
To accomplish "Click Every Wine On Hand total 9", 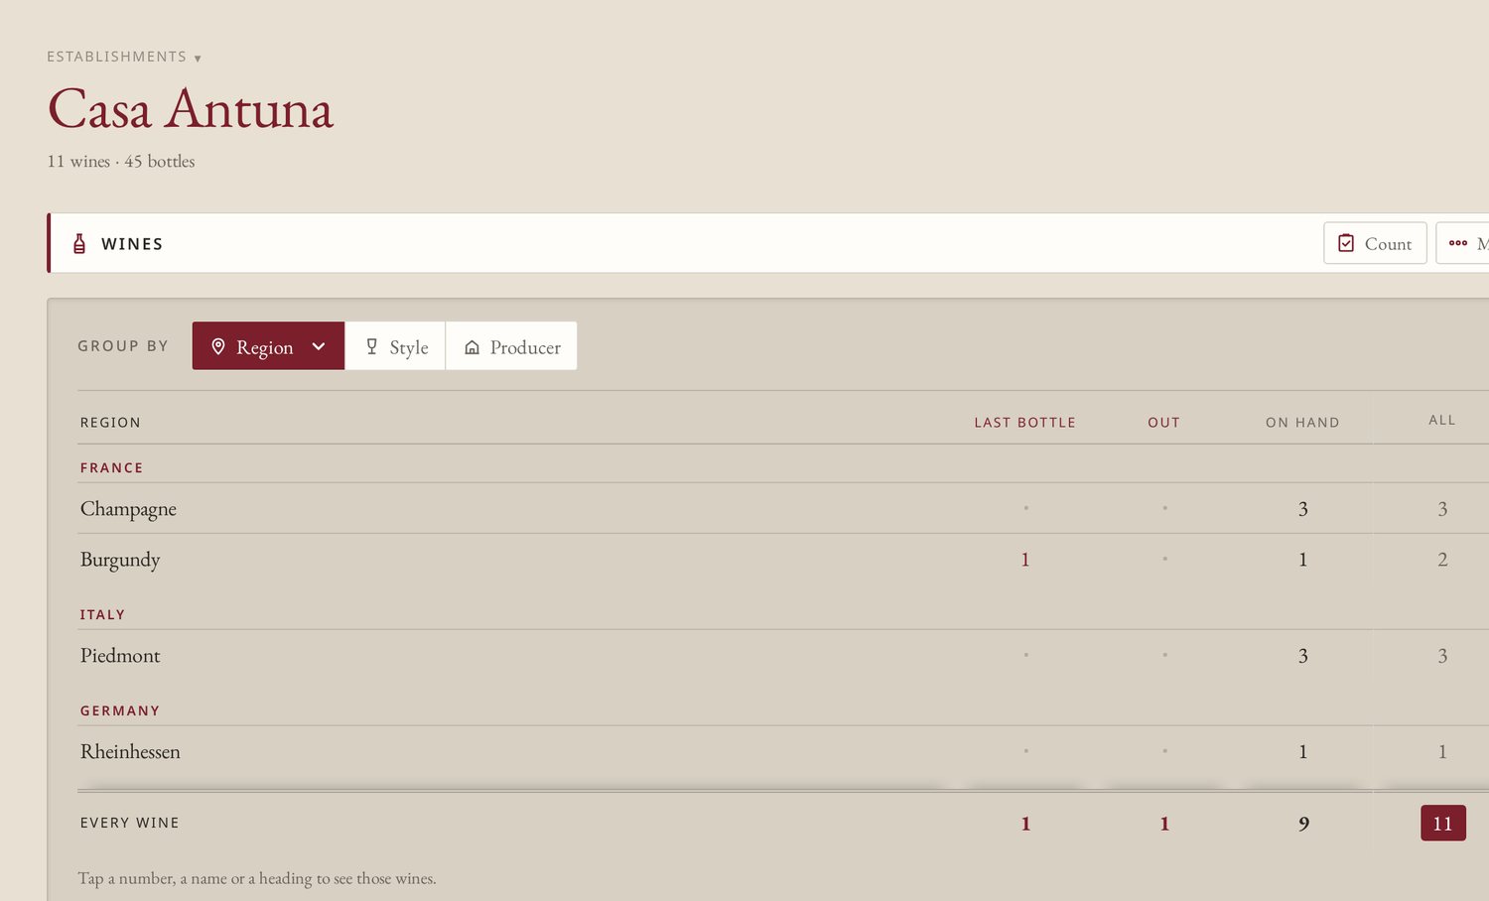I will coord(1303,824).
